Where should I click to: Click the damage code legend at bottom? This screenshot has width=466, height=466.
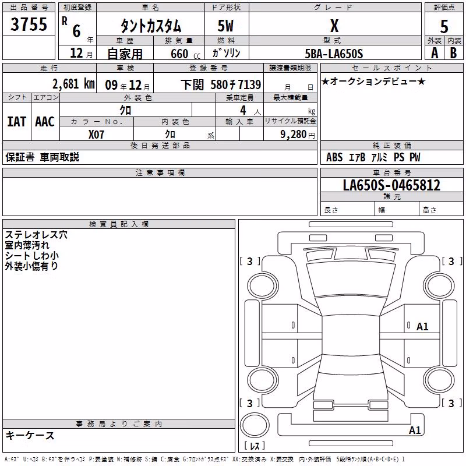204,459
